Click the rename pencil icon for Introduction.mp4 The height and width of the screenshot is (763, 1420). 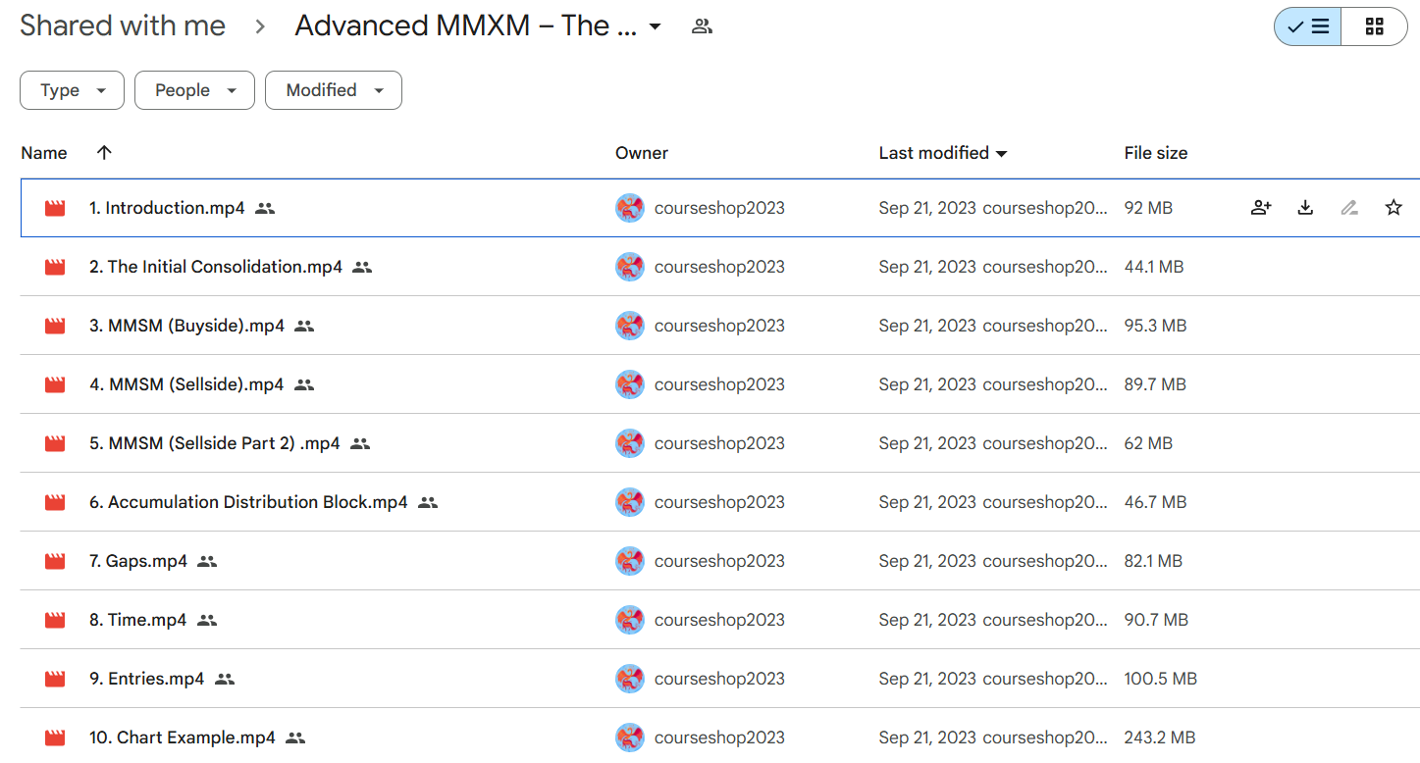(x=1349, y=208)
